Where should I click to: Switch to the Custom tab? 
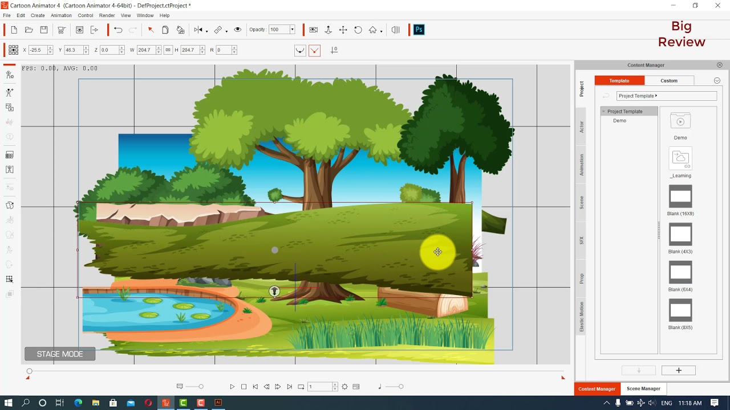pyautogui.click(x=669, y=81)
